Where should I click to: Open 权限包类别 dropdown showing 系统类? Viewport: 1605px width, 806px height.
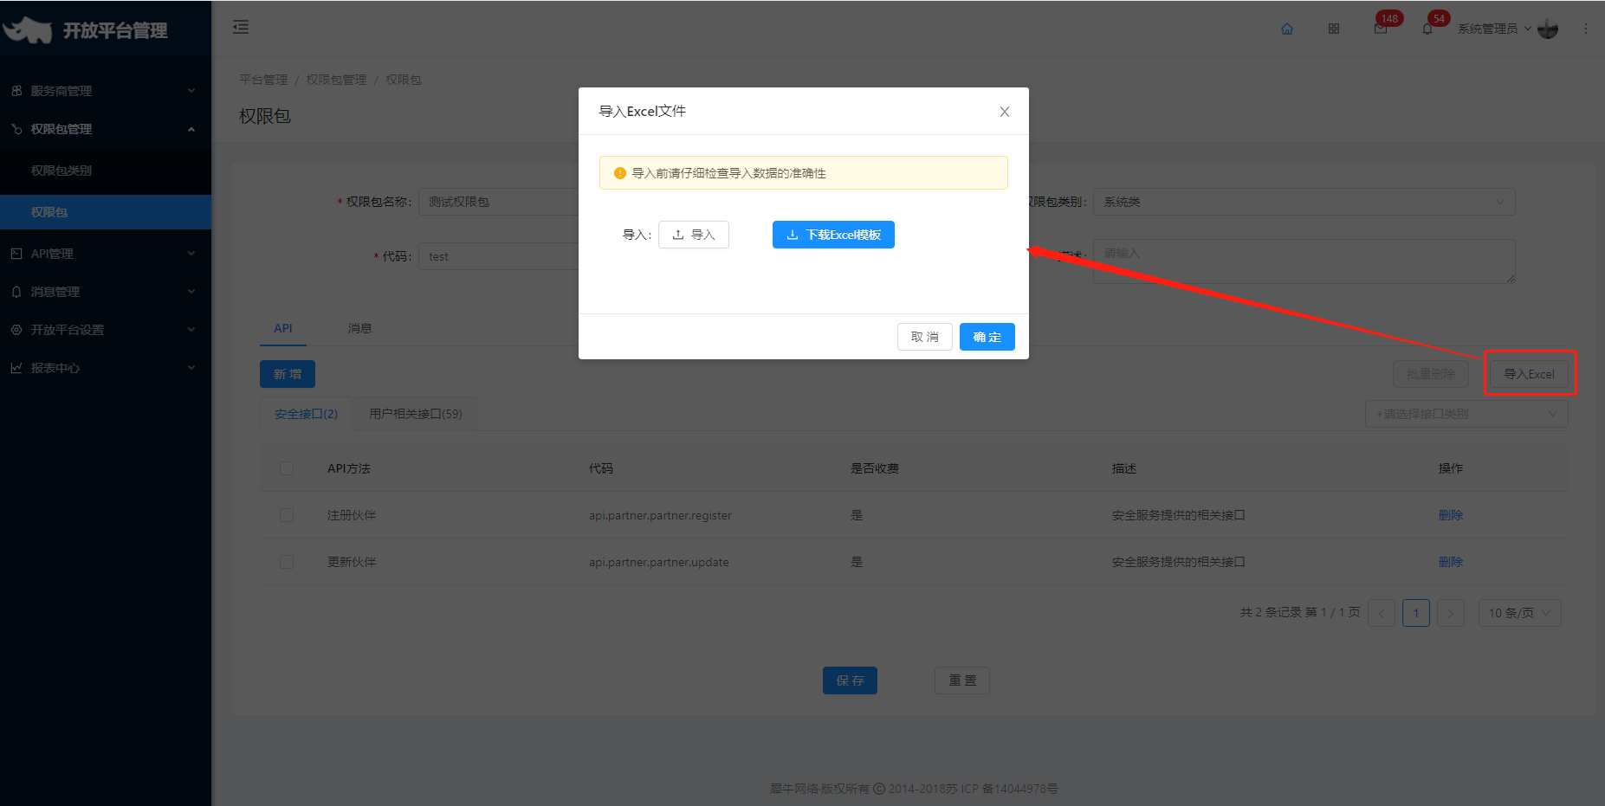point(1304,202)
